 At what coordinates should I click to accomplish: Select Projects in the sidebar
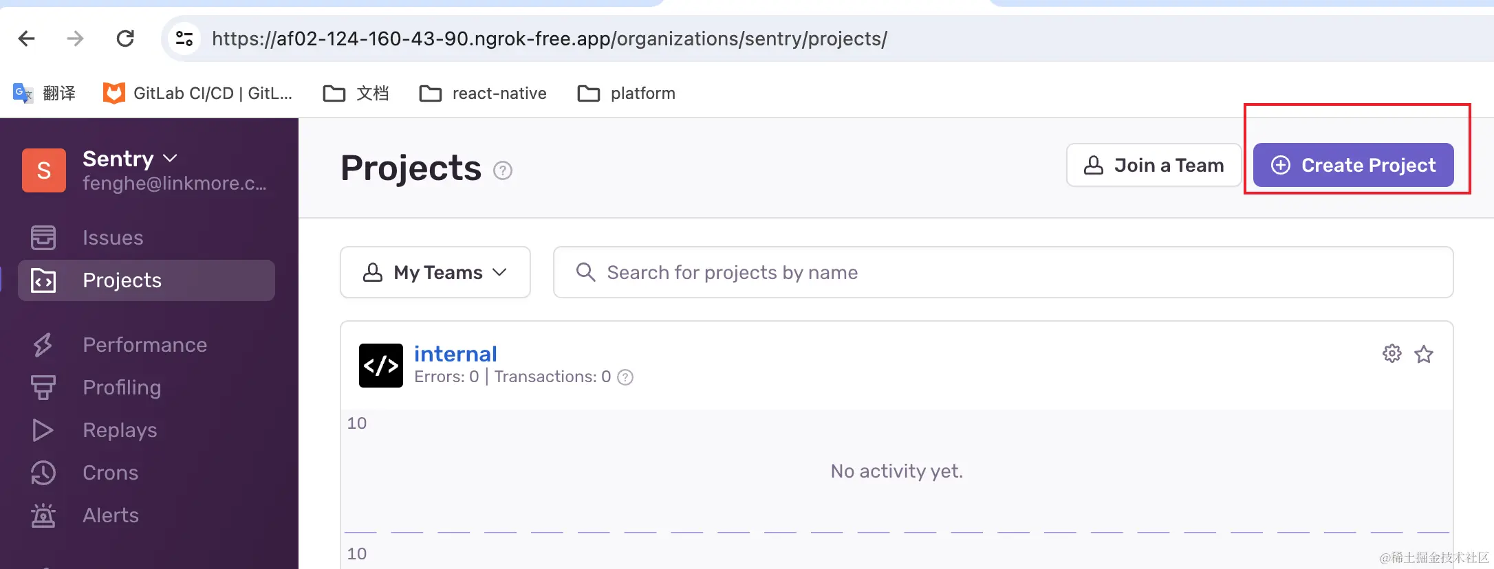tap(147, 280)
